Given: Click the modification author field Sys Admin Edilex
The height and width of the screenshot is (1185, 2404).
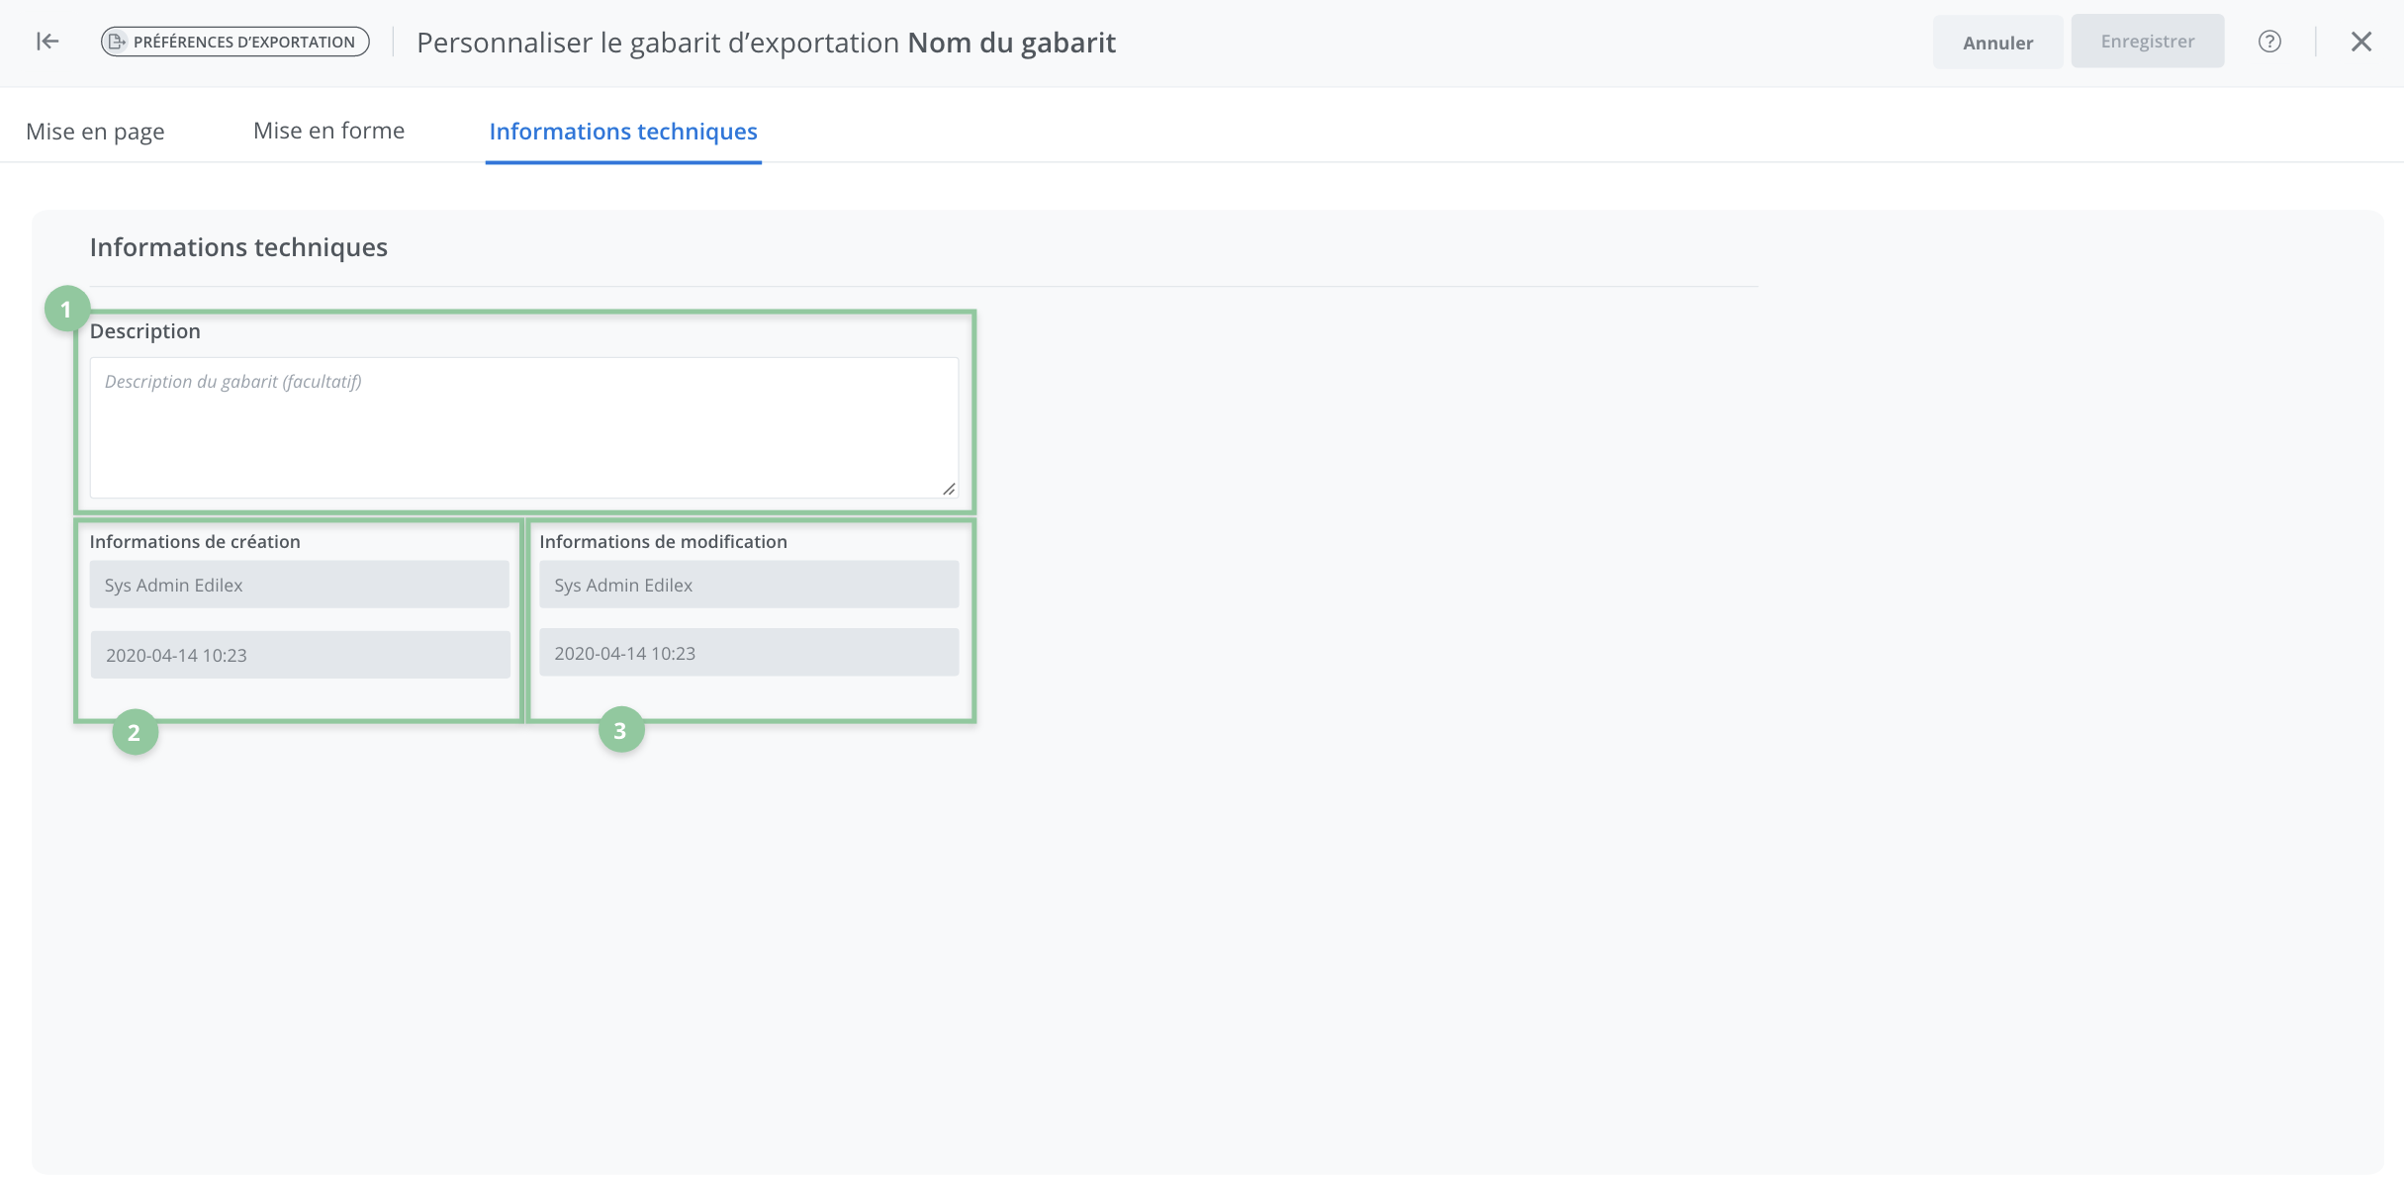Looking at the screenshot, I should pos(749,585).
